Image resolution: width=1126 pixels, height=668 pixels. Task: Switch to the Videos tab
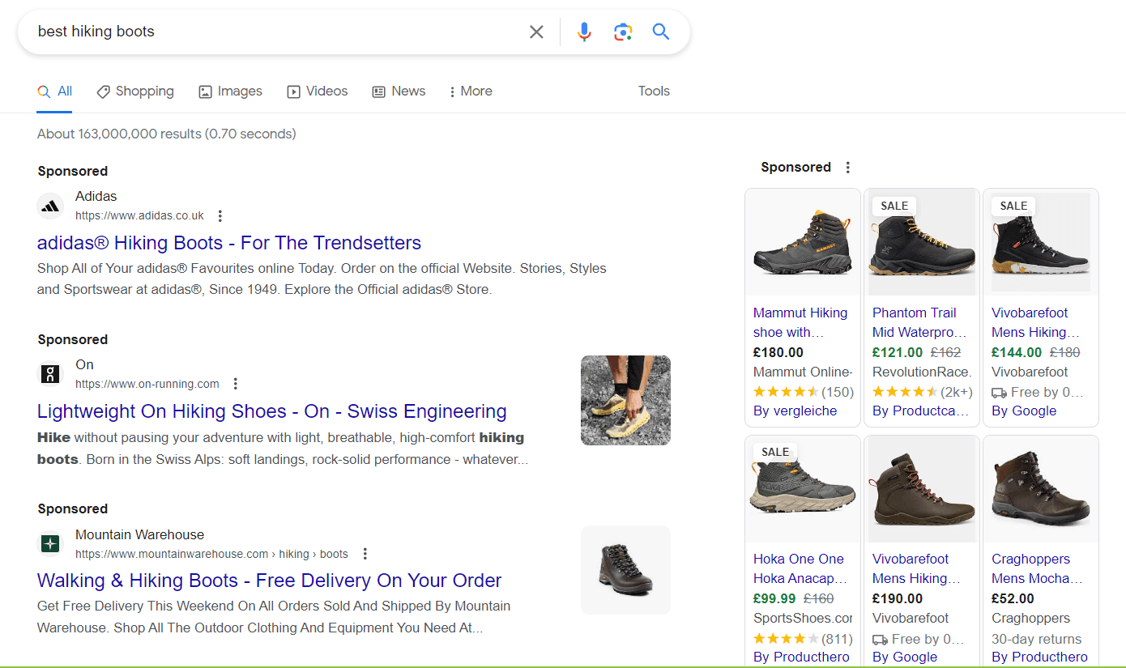tap(318, 91)
